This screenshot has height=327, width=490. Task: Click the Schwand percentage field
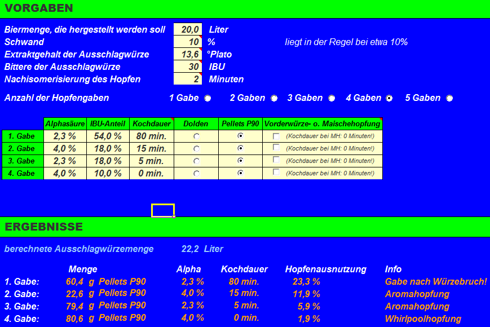click(187, 42)
